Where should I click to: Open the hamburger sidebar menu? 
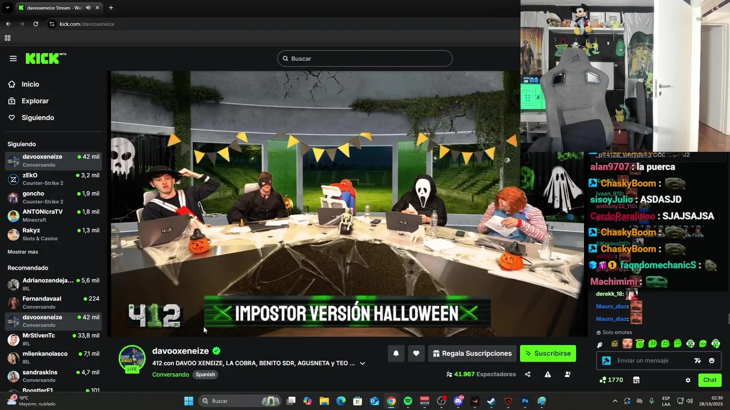click(x=13, y=59)
